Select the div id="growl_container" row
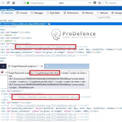Screen dimensions: 122x122 (x=50, y=111)
